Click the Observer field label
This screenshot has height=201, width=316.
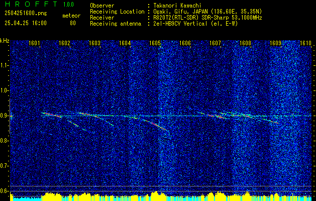[x=102, y=6]
